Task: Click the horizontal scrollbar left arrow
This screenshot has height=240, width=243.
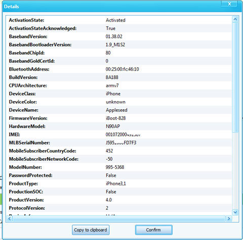Action: coord(10,219)
